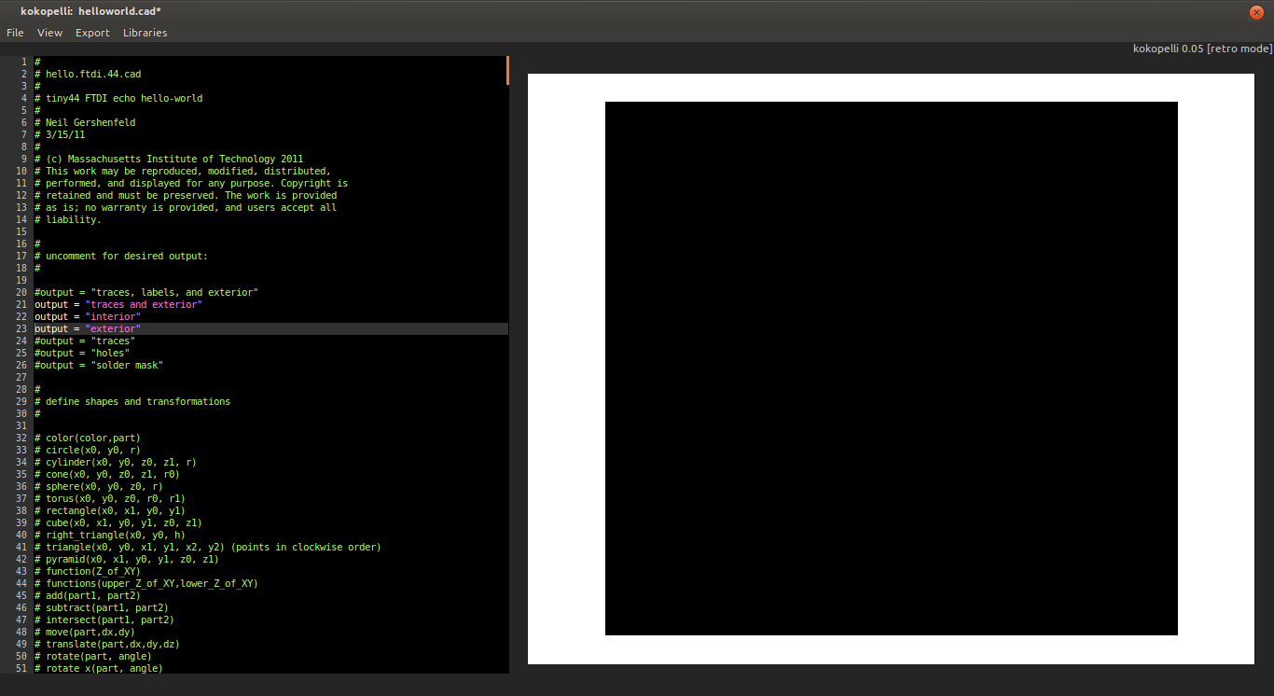
Task: Click the "# color(color,part)" comment line
Action: [88, 438]
